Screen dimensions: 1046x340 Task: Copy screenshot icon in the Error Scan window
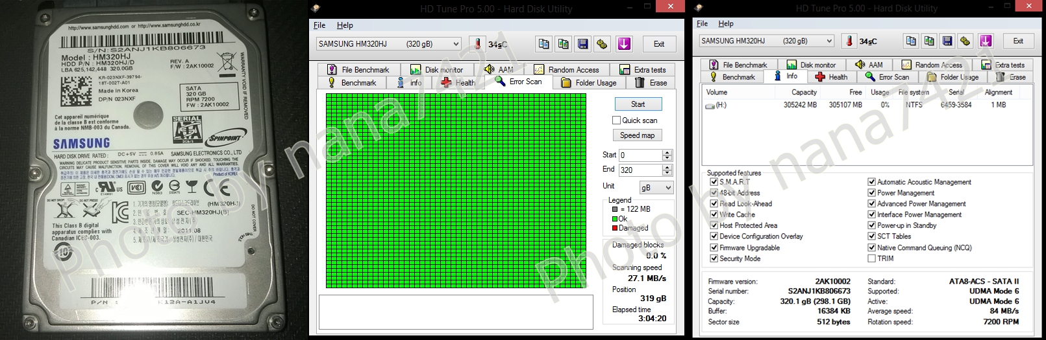pyautogui.click(x=564, y=44)
